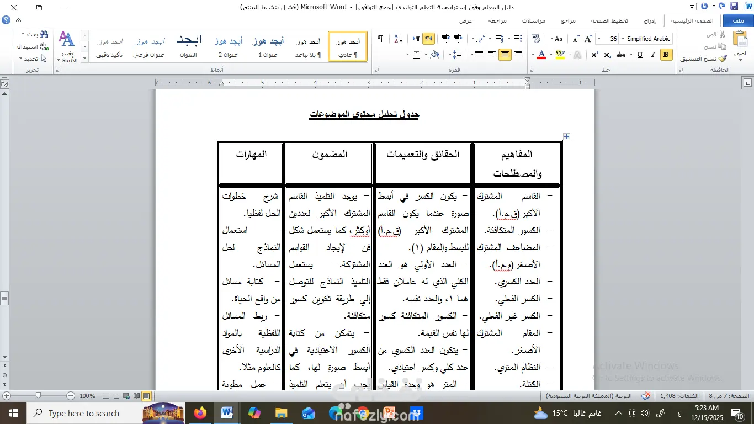Screen dimensions: 754x424
Task: Click the Align Right paragraph icon
Action: click(x=518, y=55)
